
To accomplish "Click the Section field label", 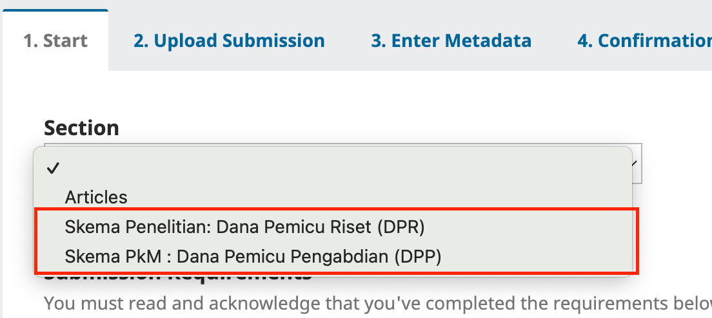I will click(x=81, y=127).
